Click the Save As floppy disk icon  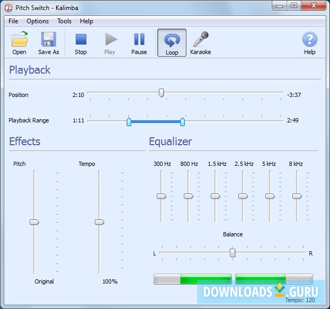point(49,43)
